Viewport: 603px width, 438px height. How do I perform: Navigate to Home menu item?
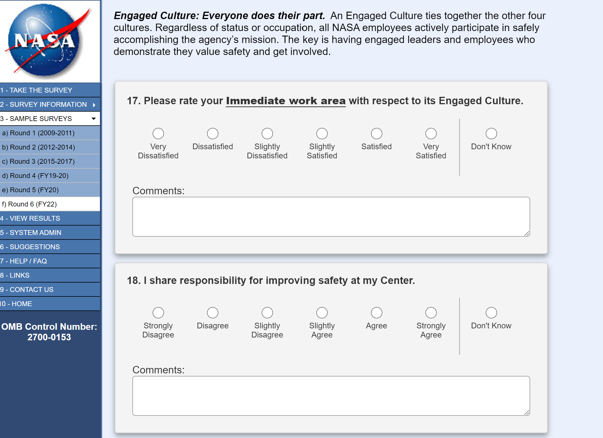click(16, 304)
